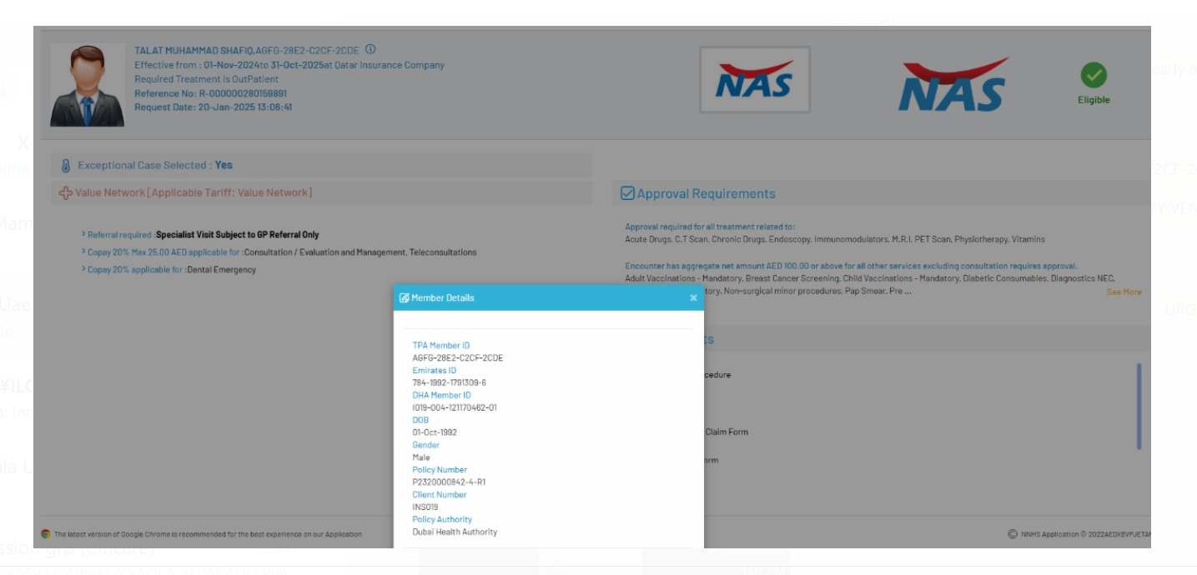1197x575 pixels.
Task: Click the green Eligible checkmark icon
Action: click(1094, 75)
